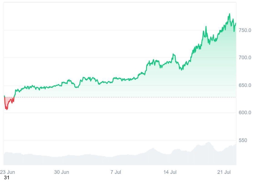Select the 7 Jul axis label
This screenshot has height=182, width=258.
[116, 172]
